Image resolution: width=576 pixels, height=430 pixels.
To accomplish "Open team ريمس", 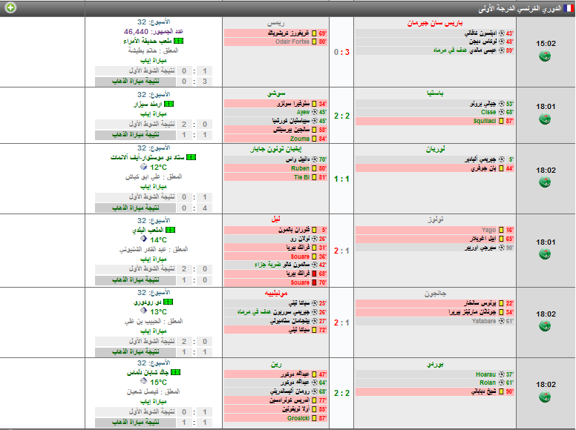I will coord(276,23).
